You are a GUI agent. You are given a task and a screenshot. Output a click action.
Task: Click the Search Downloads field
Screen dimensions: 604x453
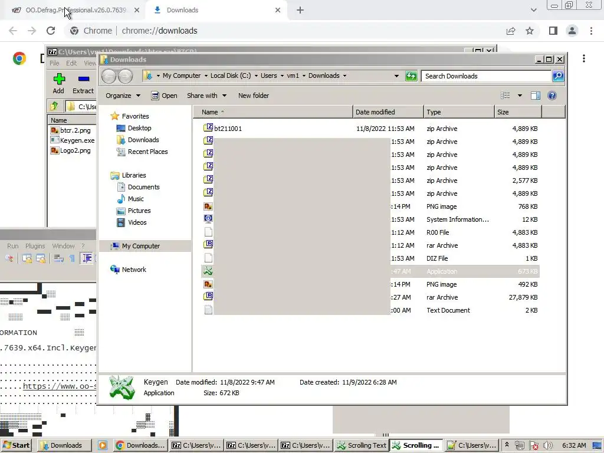486,76
